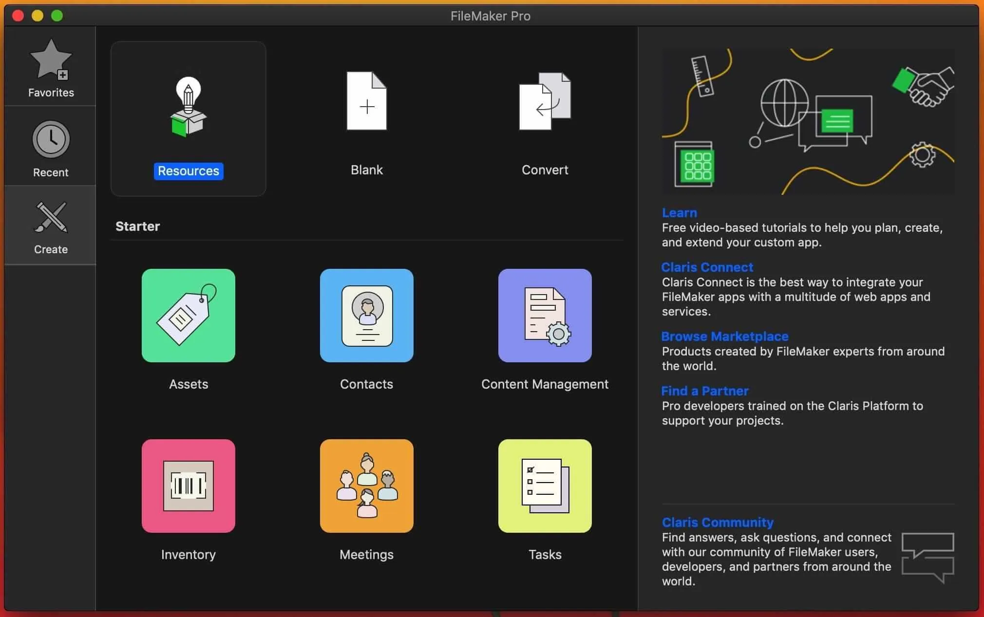The width and height of the screenshot is (984, 617).
Task: Open the Contacts starter template
Action: (366, 316)
